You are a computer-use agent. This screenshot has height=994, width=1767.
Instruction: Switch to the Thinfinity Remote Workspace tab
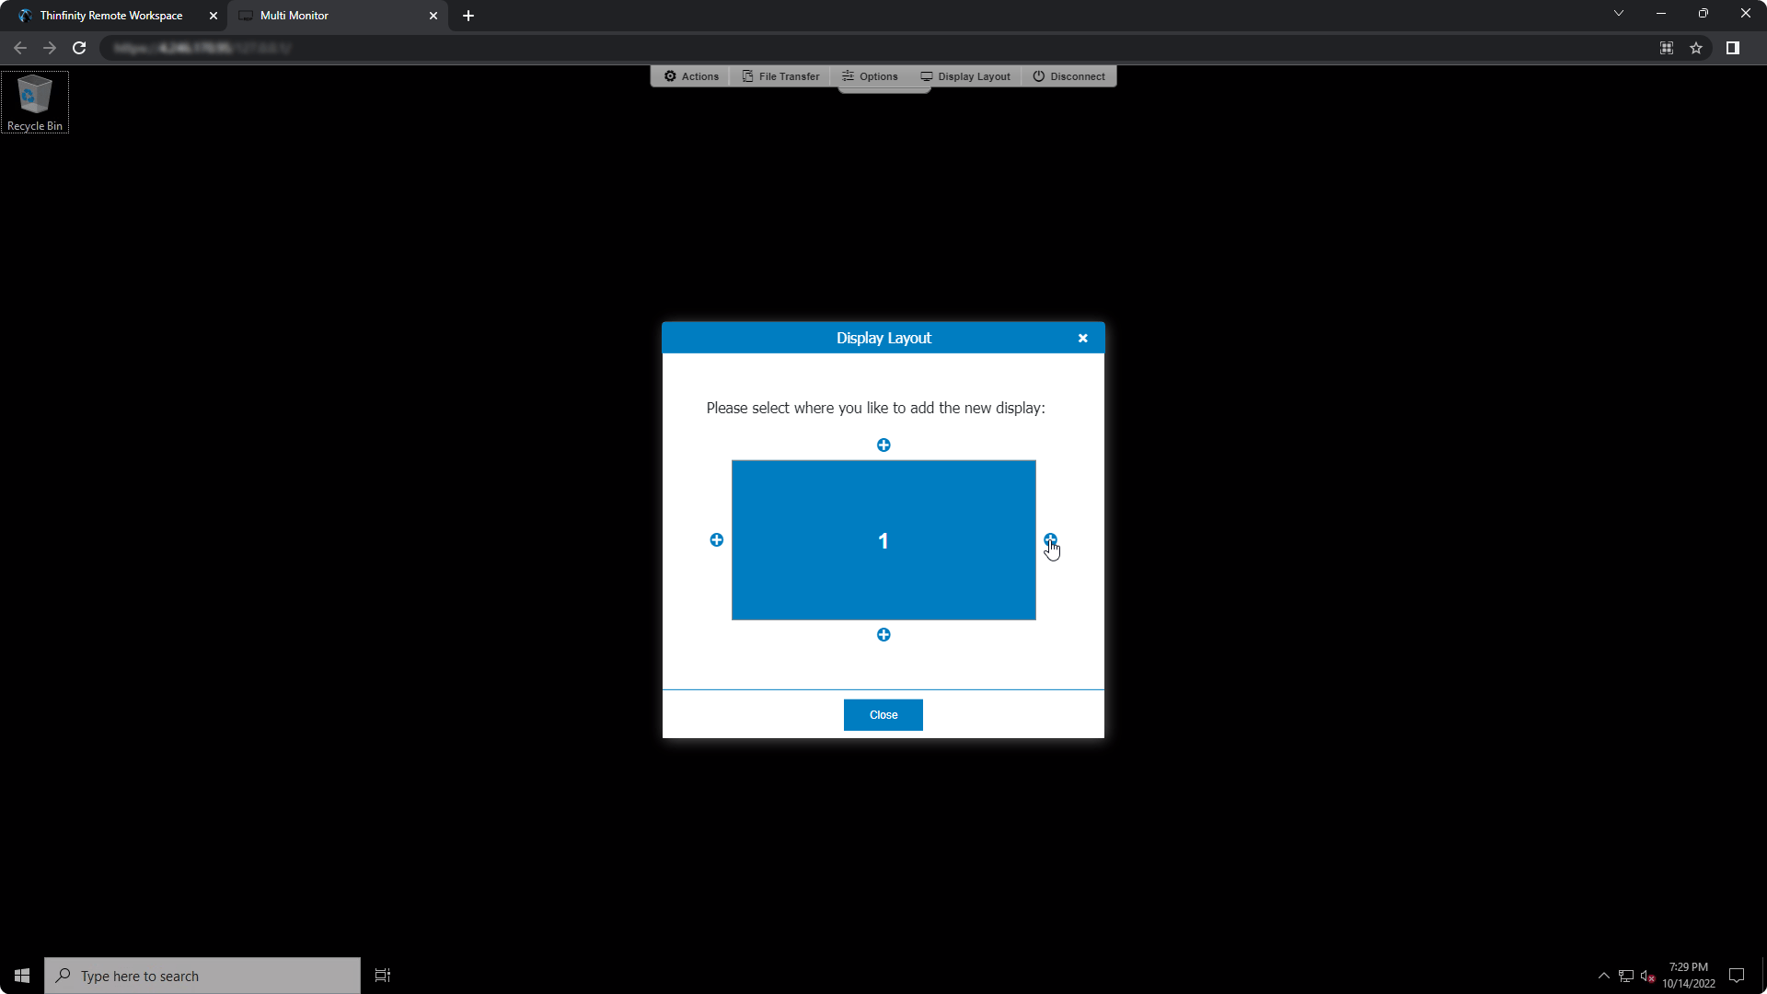click(x=110, y=16)
